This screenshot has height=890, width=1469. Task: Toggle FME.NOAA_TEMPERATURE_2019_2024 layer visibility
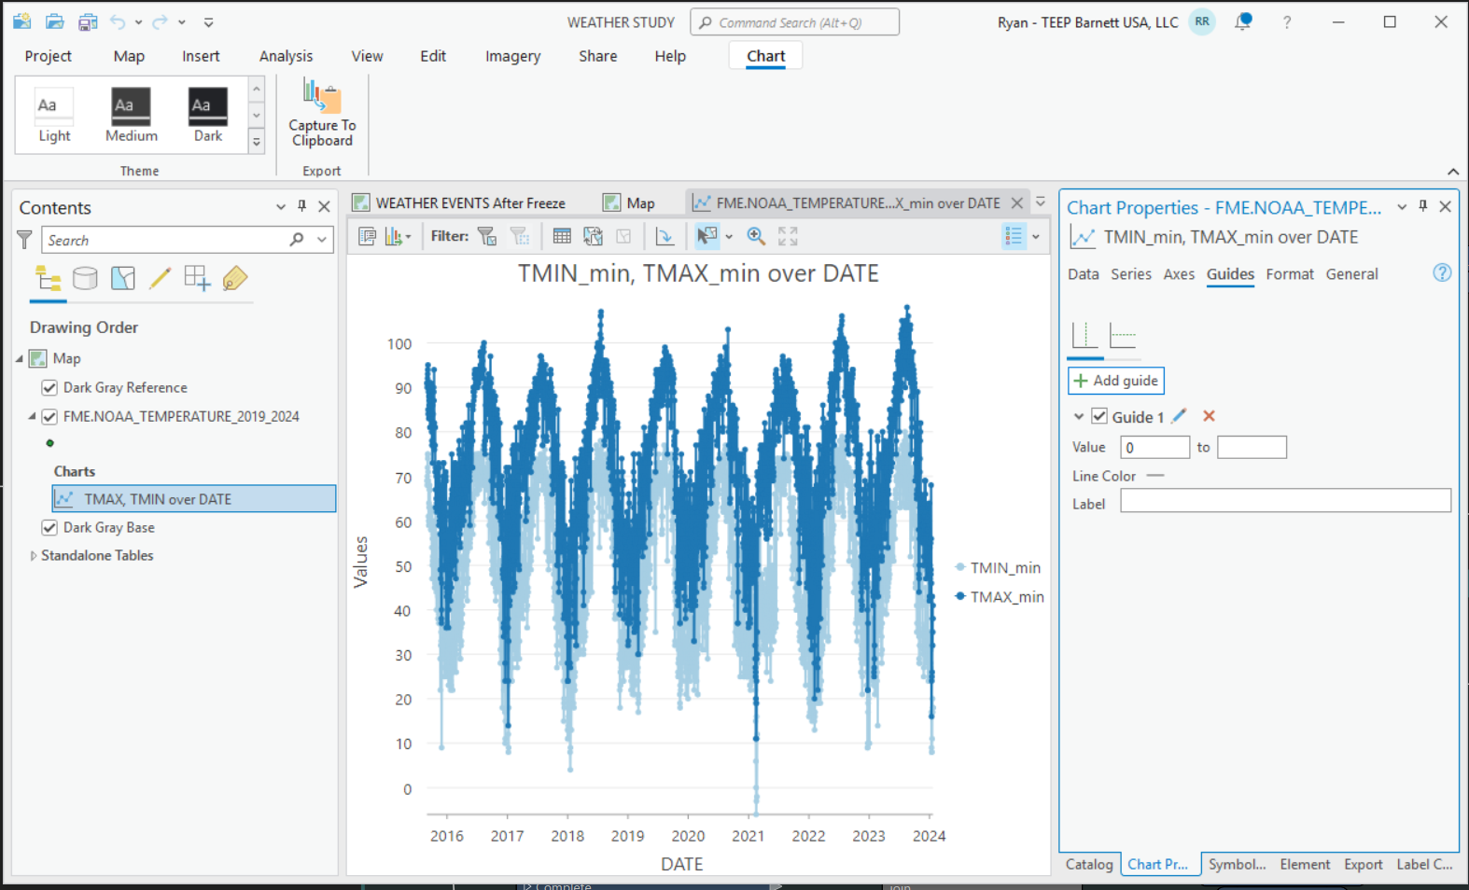point(49,417)
